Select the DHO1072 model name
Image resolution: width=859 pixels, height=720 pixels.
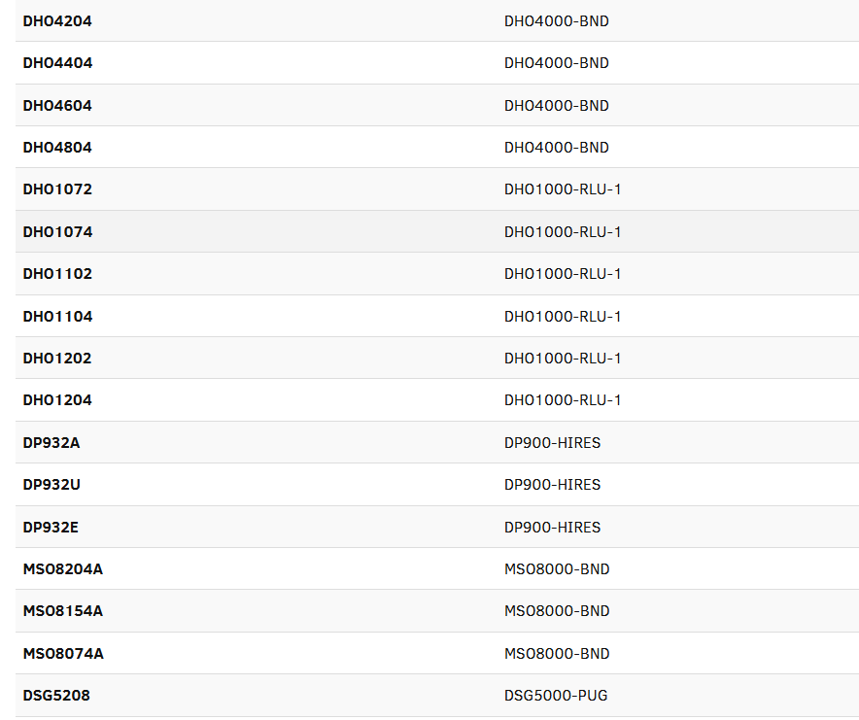pyautogui.click(x=57, y=189)
